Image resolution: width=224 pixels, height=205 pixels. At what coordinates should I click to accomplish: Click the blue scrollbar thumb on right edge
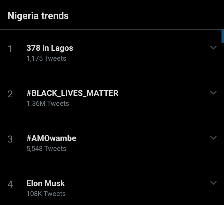pos(222,36)
